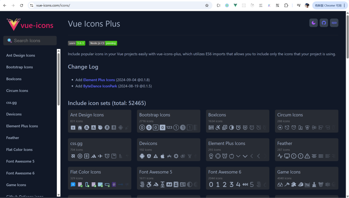Focus the Search Icons input field
The height and width of the screenshot is (198, 349).
[x=30, y=40]
